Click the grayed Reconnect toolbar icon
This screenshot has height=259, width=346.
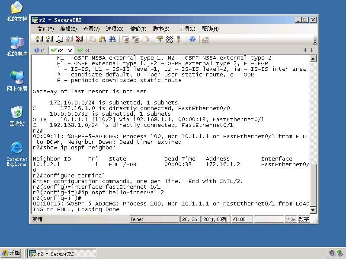(x=69, y=39)
